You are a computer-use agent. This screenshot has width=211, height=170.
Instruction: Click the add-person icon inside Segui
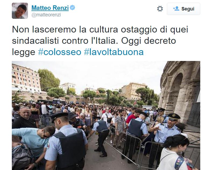click(176, 9)
